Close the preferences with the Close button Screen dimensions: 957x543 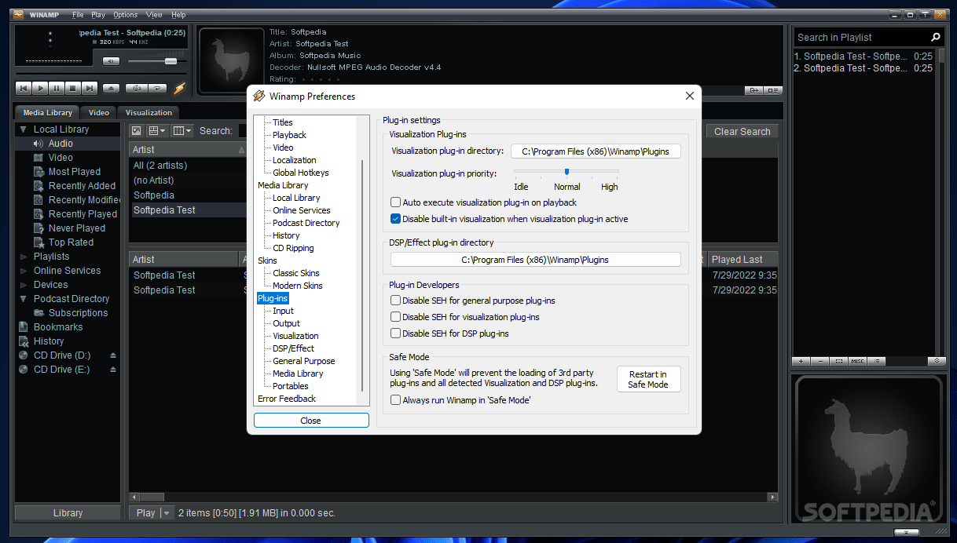click(311, 421)
